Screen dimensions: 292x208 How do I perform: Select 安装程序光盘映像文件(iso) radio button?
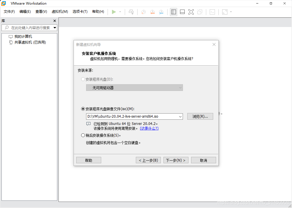(x=83, y=109)
